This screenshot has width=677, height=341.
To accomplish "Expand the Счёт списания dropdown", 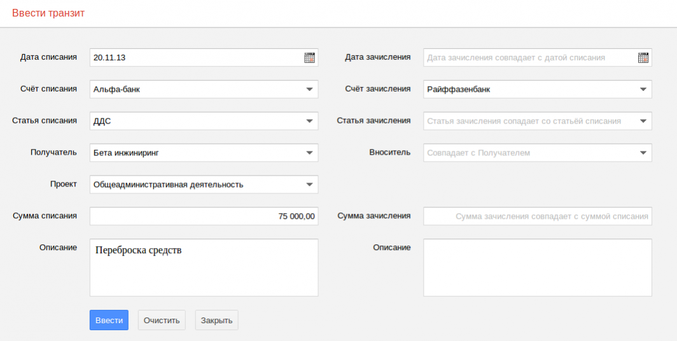I will [x=309, y=90].
